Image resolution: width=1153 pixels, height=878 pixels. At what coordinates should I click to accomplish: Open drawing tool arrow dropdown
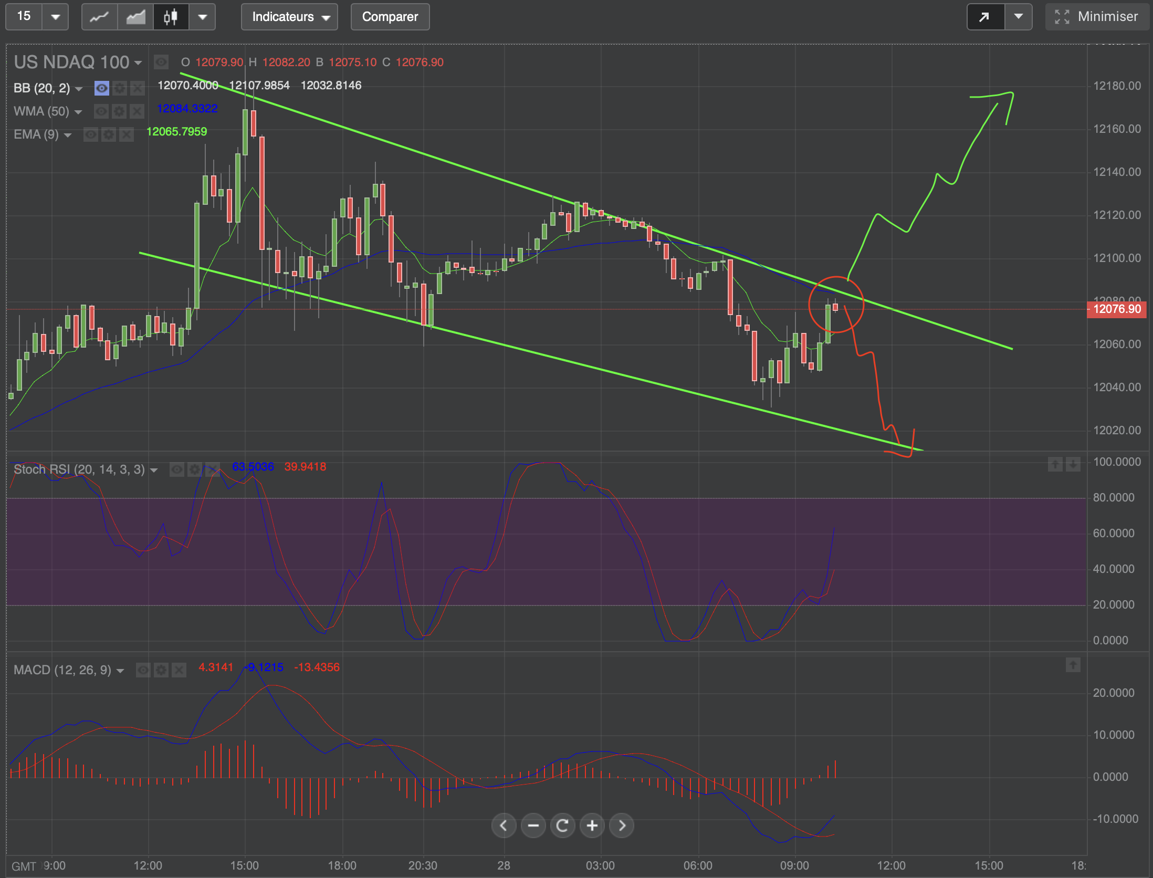pyautogui.click(x=1018, y=17)
